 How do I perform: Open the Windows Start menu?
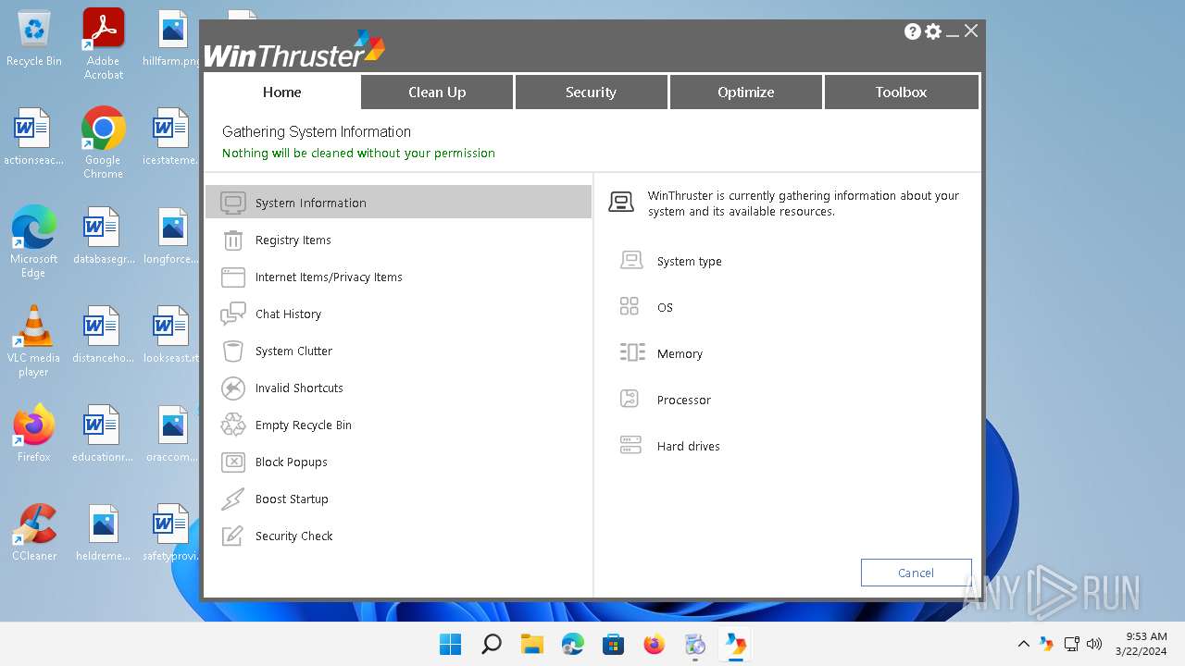[451, 644]
